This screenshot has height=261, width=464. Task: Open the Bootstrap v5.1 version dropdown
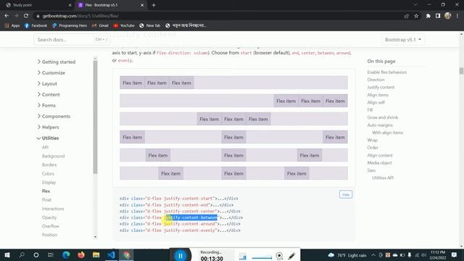[x=403, y=39]
